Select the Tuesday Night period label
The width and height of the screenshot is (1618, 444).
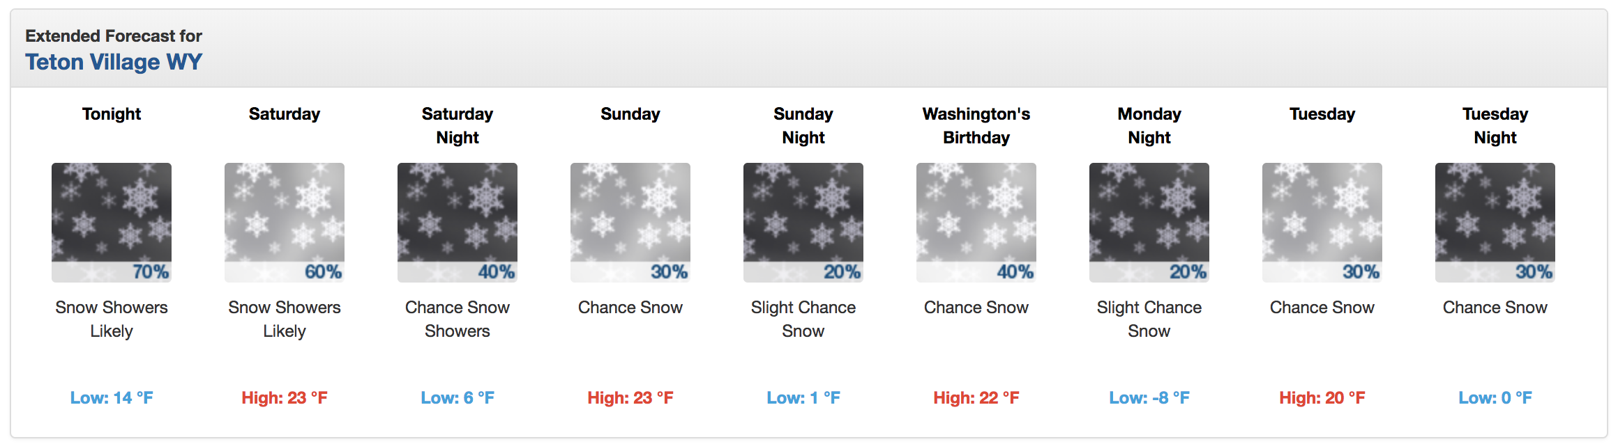pyautogui.click(x=1495, y=126)
